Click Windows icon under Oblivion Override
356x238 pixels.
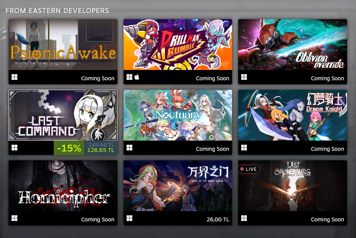point(244,77)
